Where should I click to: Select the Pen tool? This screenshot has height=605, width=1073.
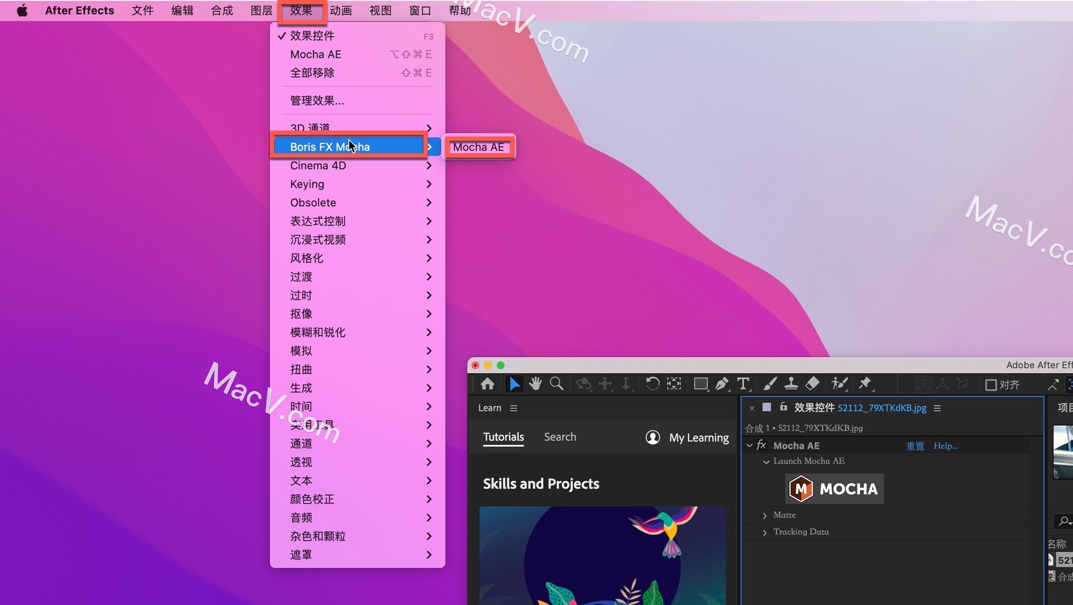722,384
